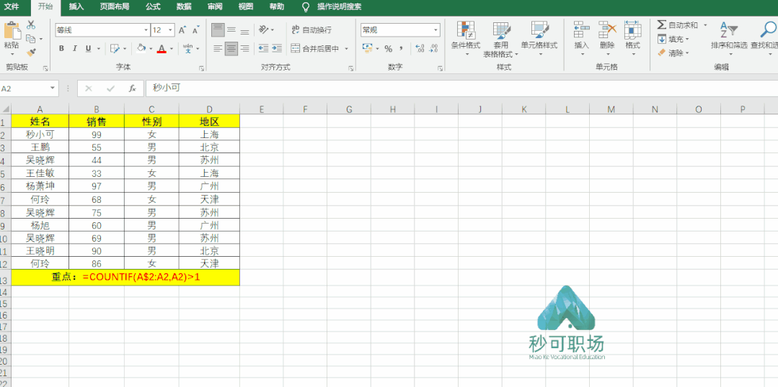
Task: Expand the Name Box dropdown arrow
Action: point(53,88)
